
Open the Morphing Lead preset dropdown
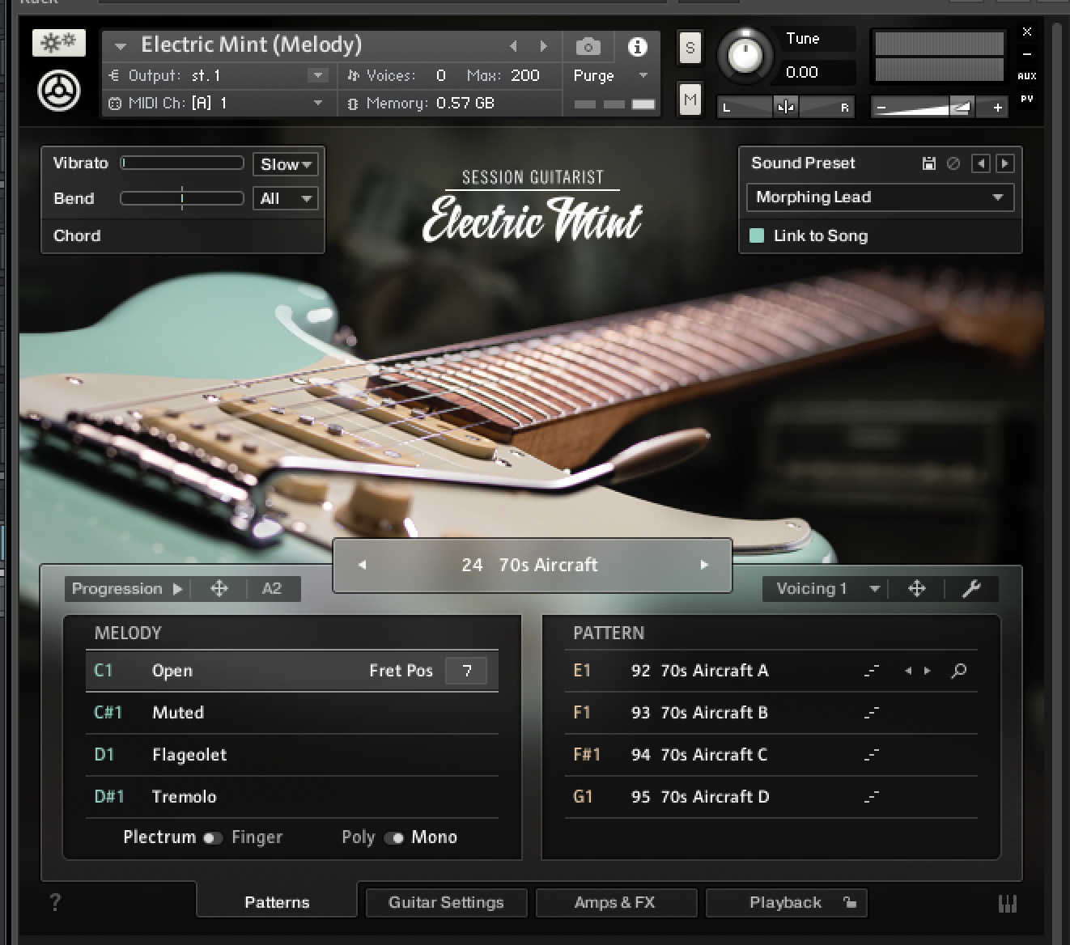[880, 197]
